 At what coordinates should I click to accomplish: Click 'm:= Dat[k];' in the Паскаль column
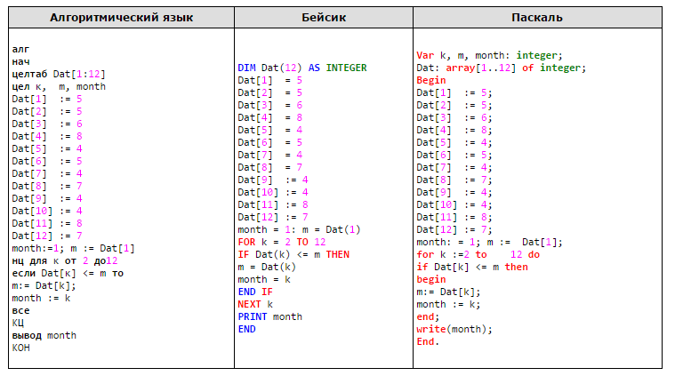pos(448,292)
